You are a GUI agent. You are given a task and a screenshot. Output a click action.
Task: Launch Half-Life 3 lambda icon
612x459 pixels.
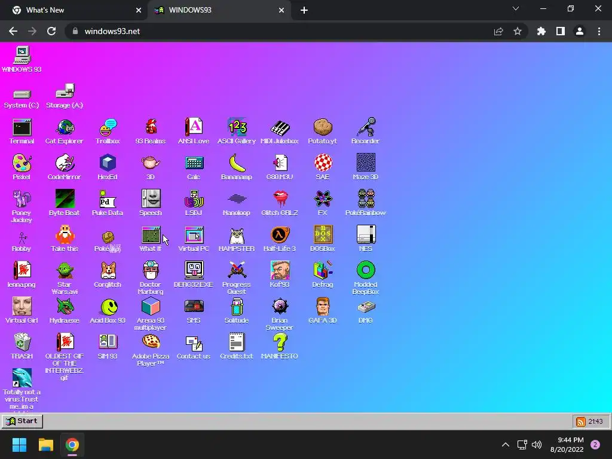280,235
